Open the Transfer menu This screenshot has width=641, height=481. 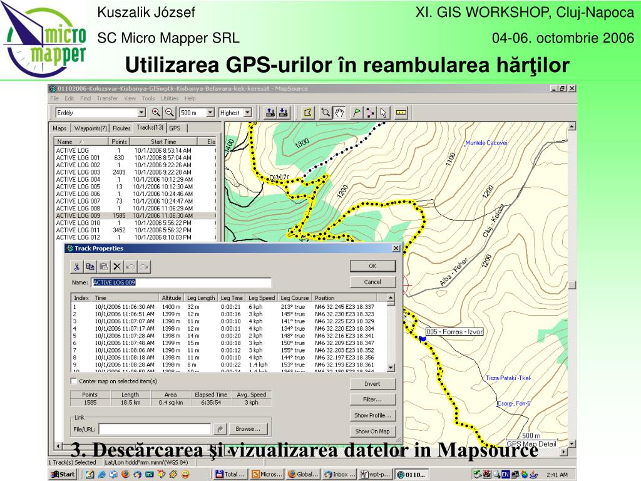tap(108, 98)
